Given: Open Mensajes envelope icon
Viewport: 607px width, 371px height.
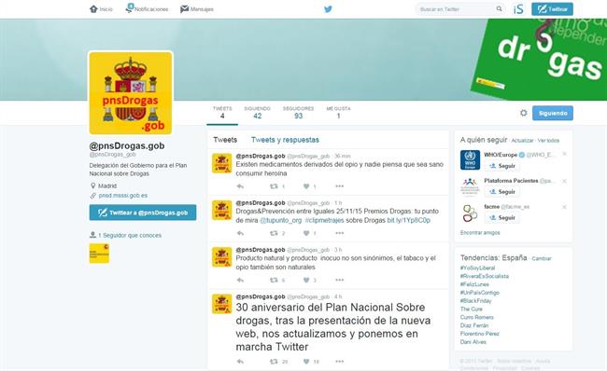Looking at the screenshot, I should coord(184,9).
